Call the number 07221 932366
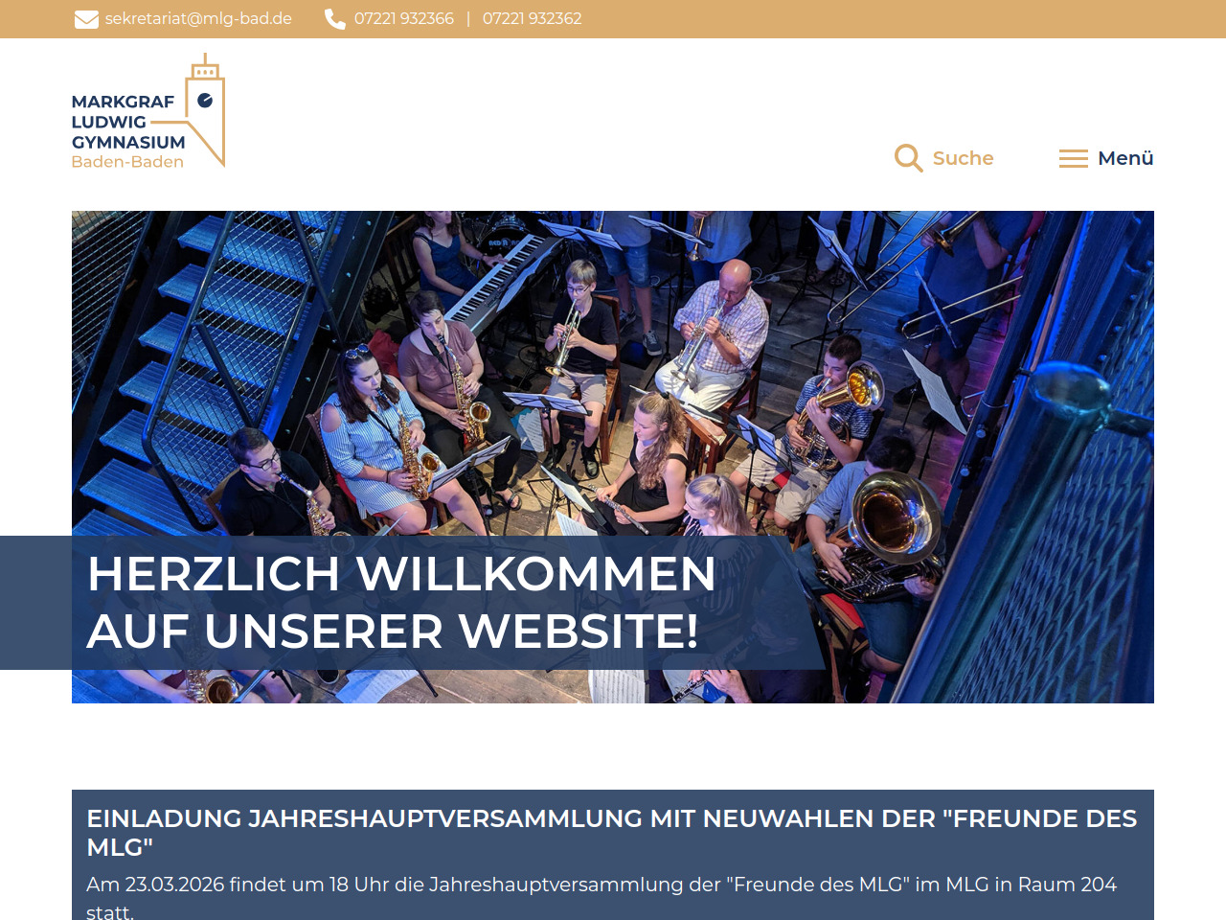 [x=403, y=19]
